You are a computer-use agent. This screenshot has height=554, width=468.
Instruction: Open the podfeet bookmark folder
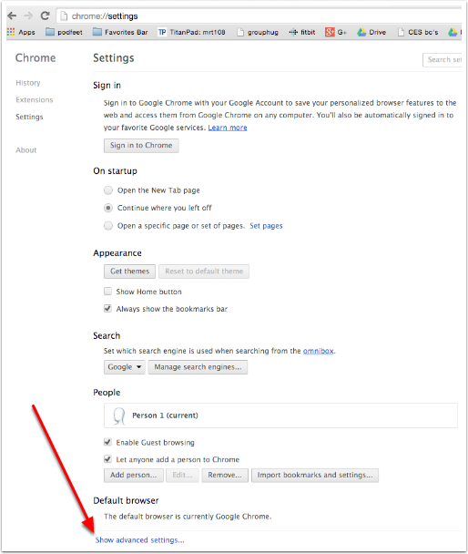coord(65,32)
